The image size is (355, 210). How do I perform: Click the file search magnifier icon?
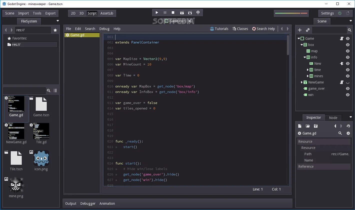coord(49,90)
